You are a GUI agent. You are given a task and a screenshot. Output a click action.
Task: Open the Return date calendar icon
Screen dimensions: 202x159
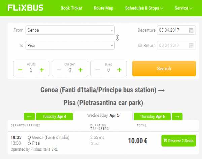191,45
